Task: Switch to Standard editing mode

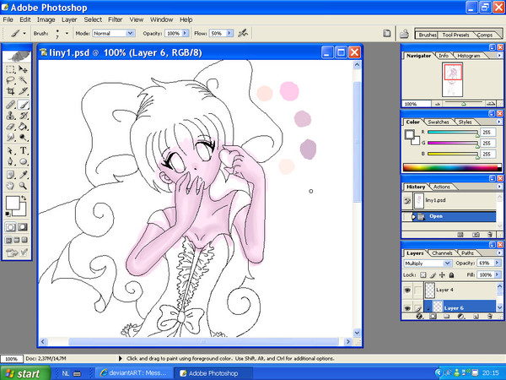Action: [x=10, y=227]
